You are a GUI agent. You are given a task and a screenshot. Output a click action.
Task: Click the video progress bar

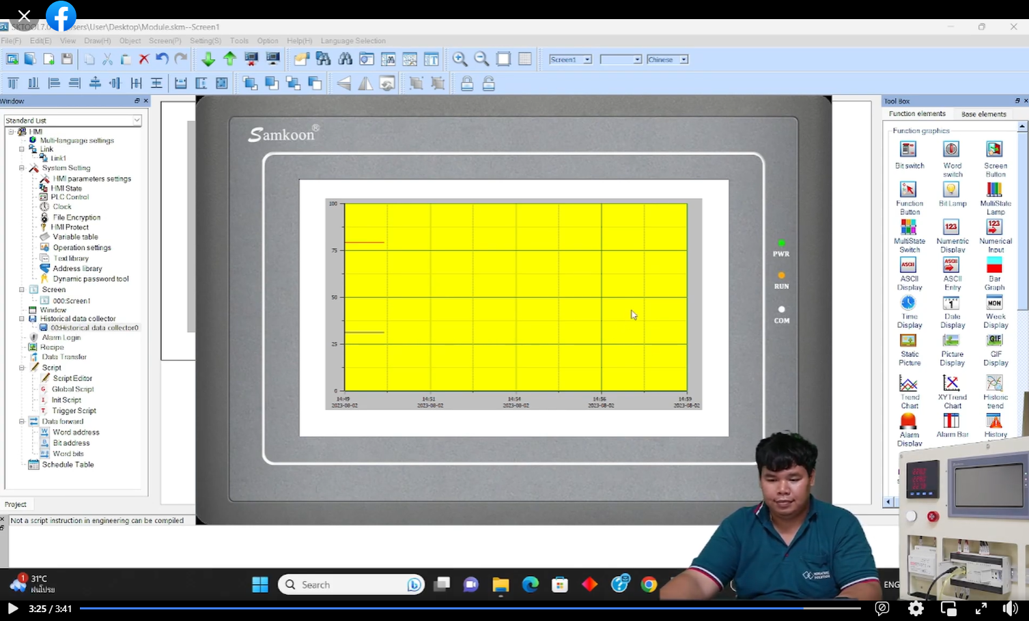[470, 608]
